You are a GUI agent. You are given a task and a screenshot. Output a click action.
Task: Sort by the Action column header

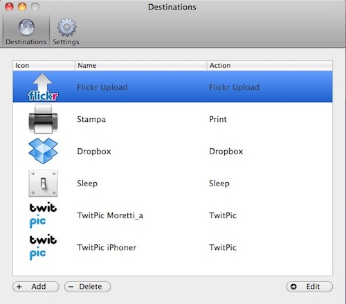(270, 66)
